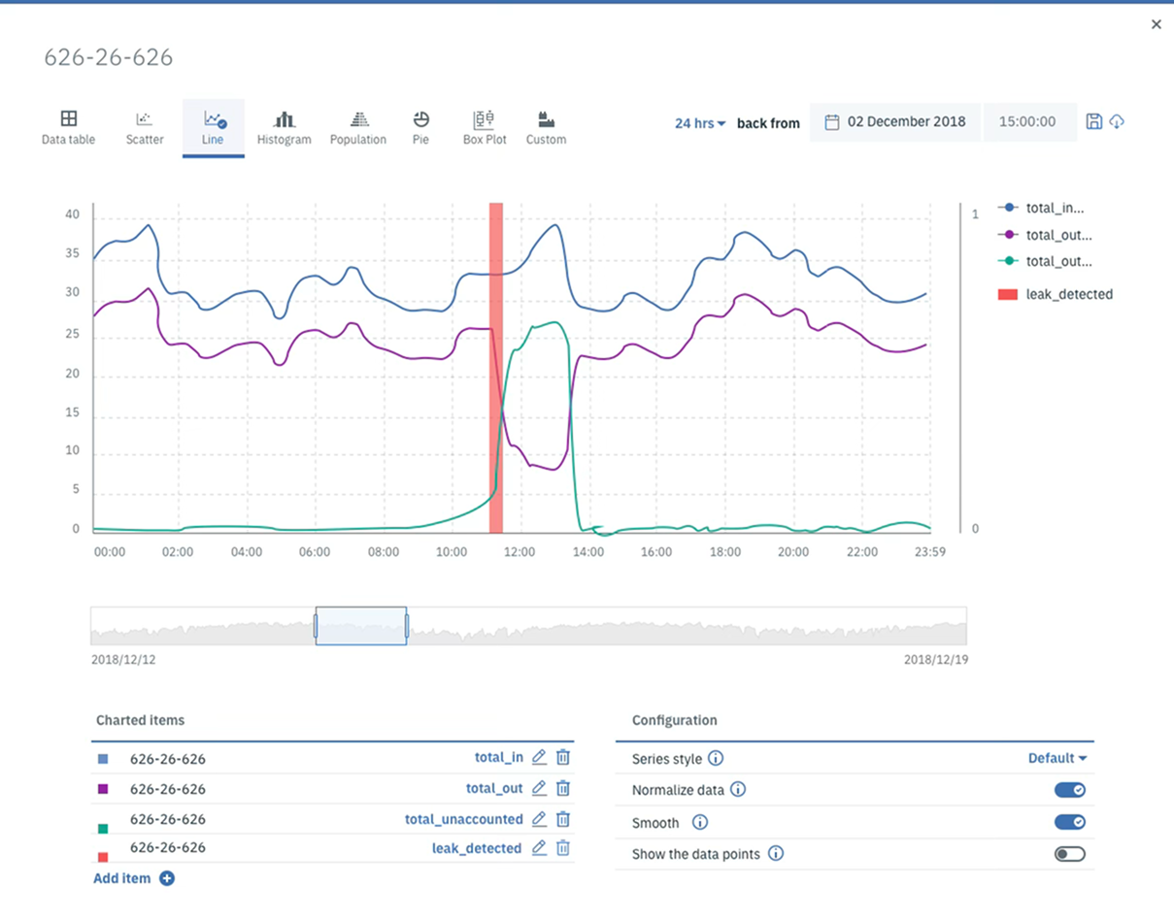Open the 24 hrs time range dropdown
The image size is (1174, 920).
point(700,123)
